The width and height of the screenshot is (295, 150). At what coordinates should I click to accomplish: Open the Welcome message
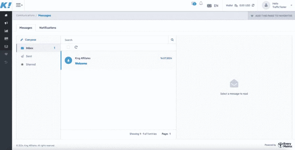tap(81, 63)
